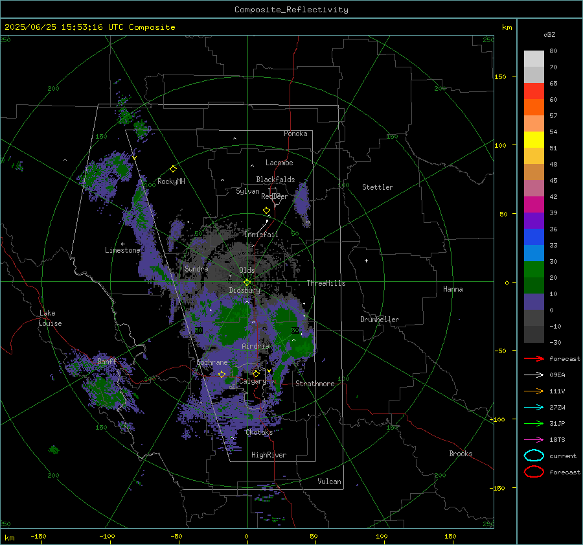Click the yellow diamond marker below Cochrane

[222, 374]
